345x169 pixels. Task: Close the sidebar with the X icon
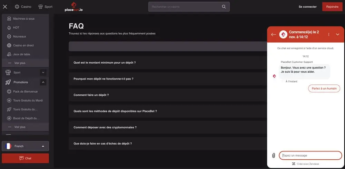5,7
